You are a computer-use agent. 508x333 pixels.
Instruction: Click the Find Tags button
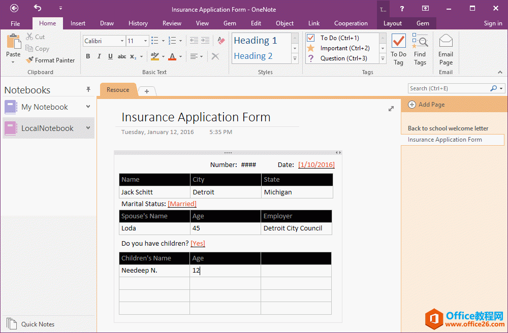click(x=420, y=50)
